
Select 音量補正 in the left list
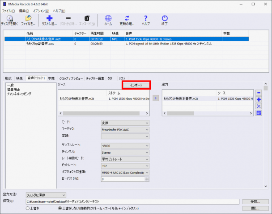click(x=13, y=89)
